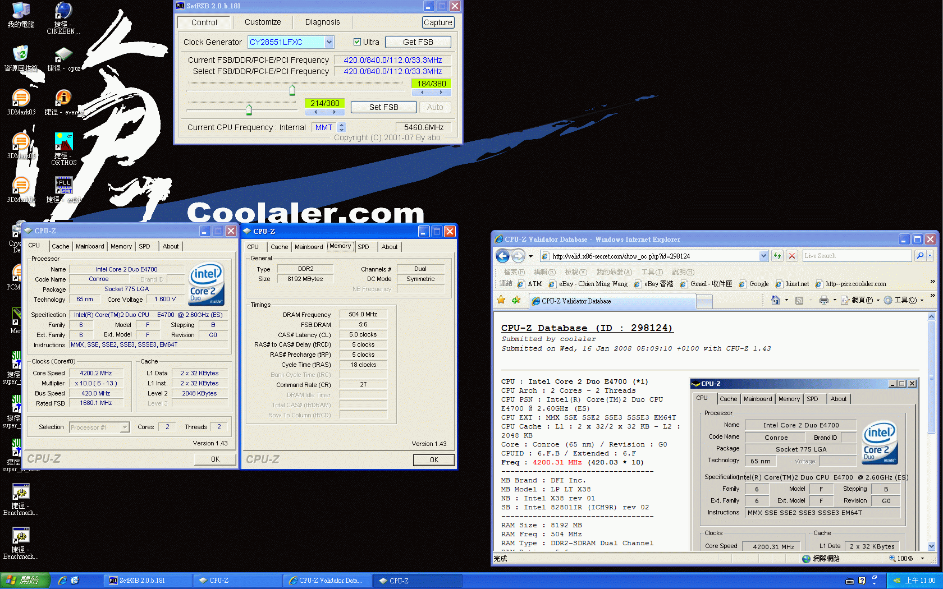Adjust the upper 184/380 FSB slider
Image resolution: width=943 pixels, height=589 pixels.
click(292, 90)
